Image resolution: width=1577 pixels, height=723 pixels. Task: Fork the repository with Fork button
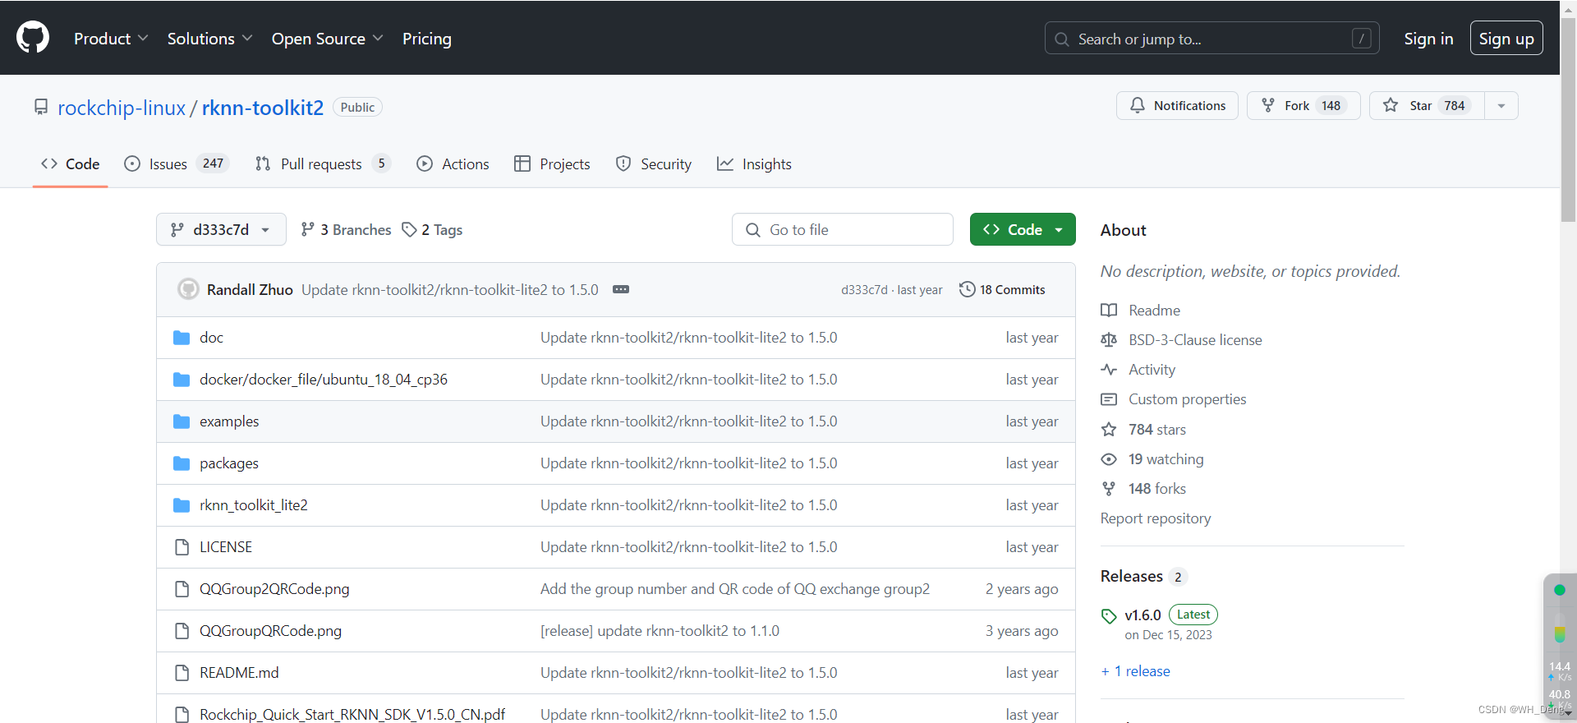(1303, 105)
